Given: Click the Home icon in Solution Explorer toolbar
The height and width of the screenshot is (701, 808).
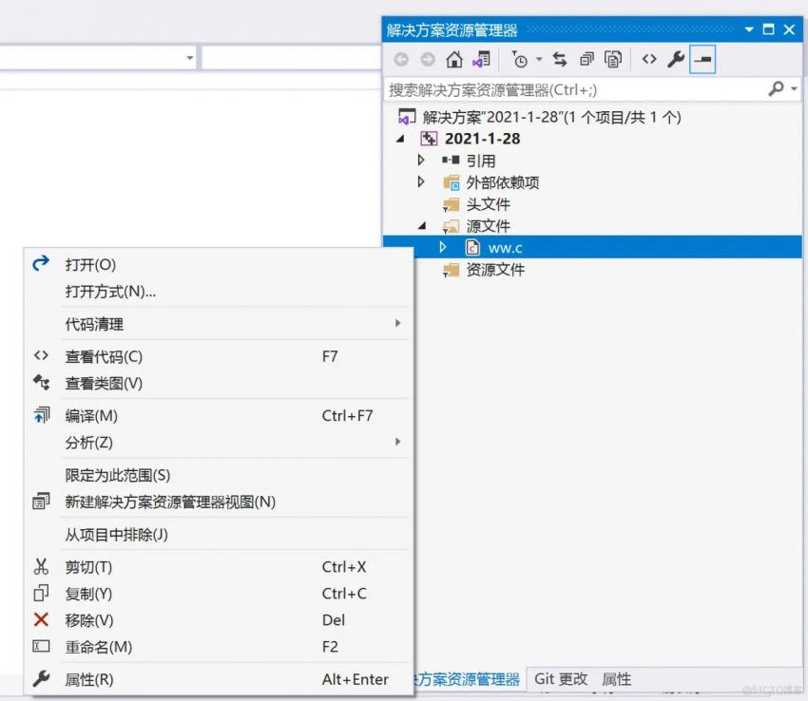Looking at the screenshot, I should point(454,60).
